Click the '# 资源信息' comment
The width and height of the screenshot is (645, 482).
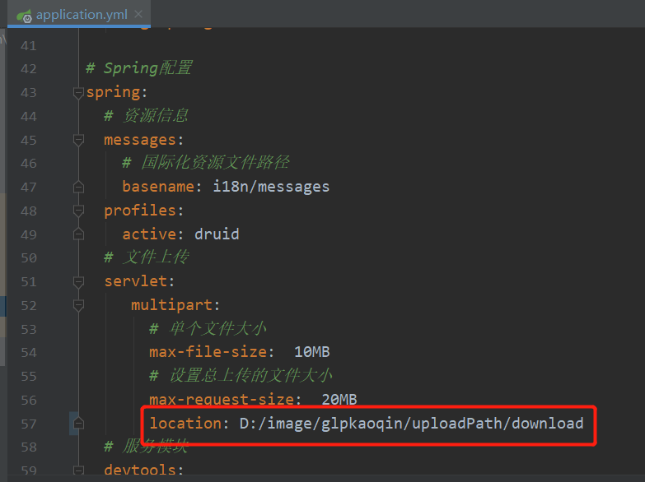tap(146, 116)
